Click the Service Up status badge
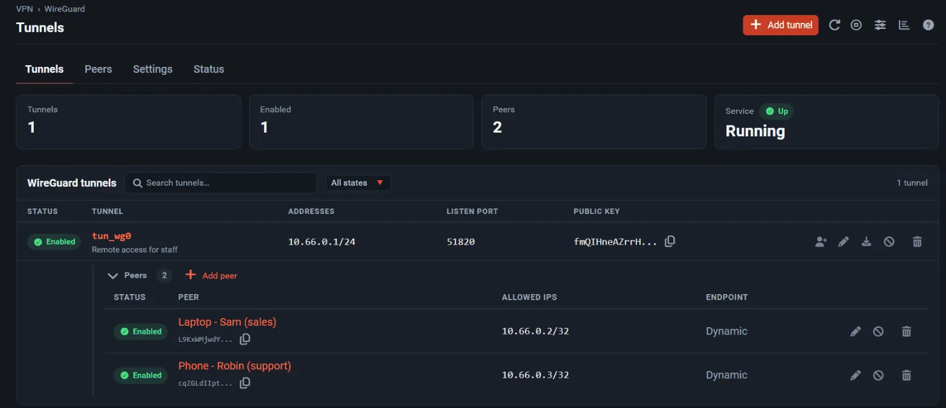 tap(776, 111)
